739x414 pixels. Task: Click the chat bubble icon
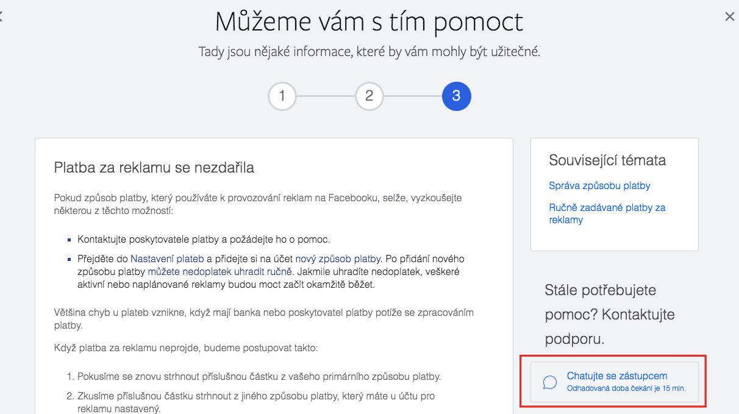[x=549, y=382]
